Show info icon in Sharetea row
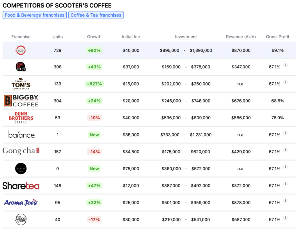This screenshot has height=232, width=298. coord(285,184)
